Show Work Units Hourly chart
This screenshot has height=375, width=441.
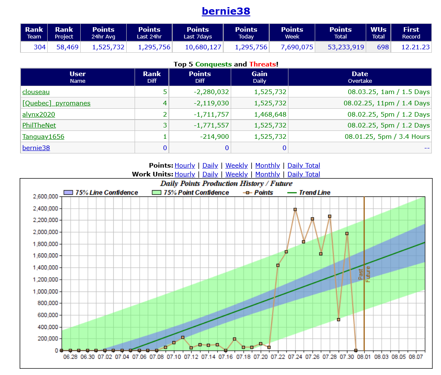click(185, 174)
